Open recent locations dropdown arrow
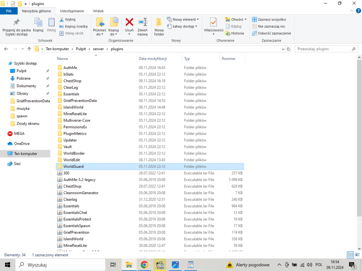Screen dimensions: 362x271 (x=22, y=49)
